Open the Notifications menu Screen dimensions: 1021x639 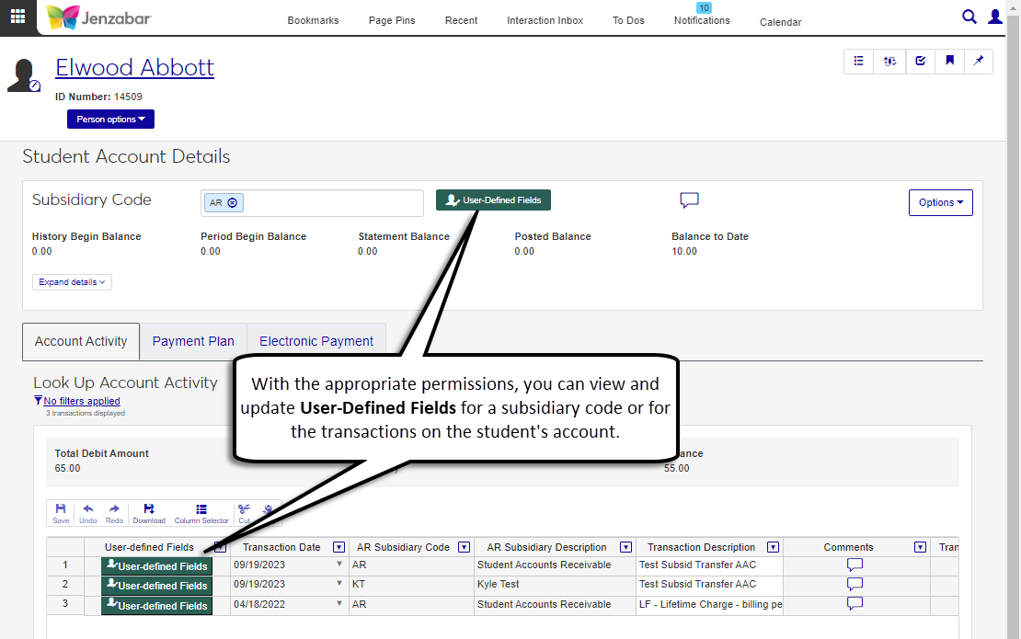coord(702,20)
